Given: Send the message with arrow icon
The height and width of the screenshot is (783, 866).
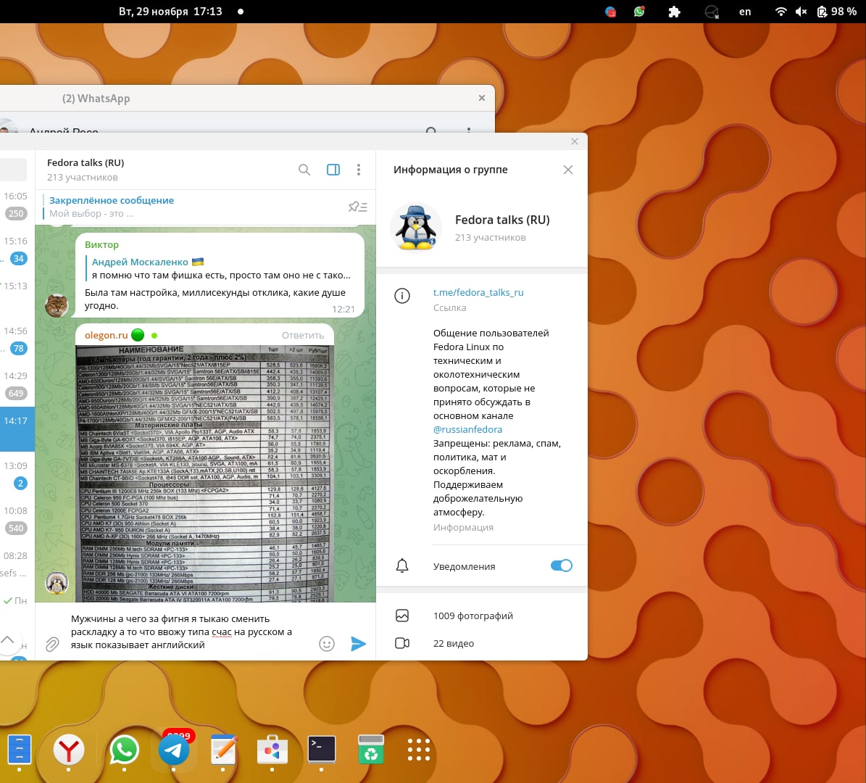Looking at the screenshot, I should [x=358, y=644].
